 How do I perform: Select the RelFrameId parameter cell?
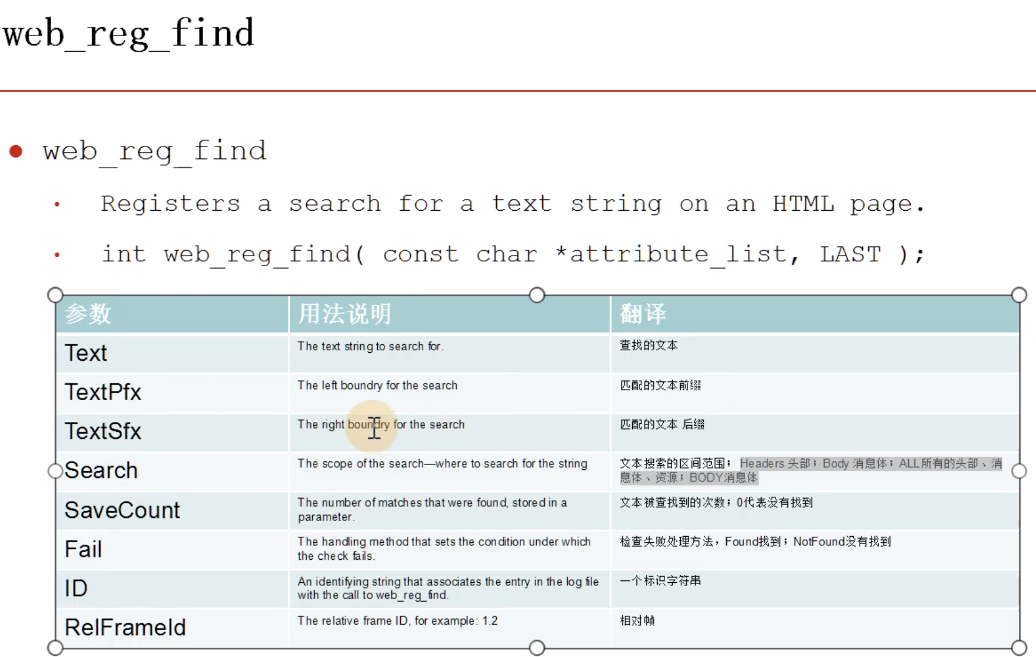click(x=173, y=628)
